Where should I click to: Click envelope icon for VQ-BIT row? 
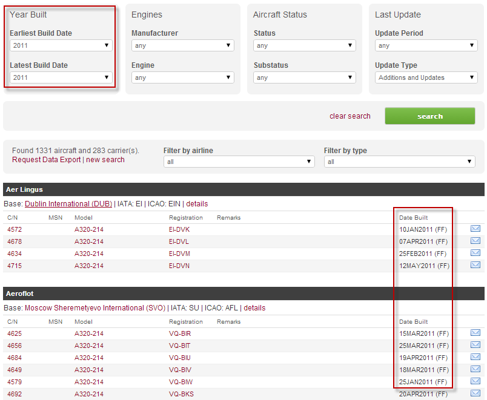pos(475,345)
